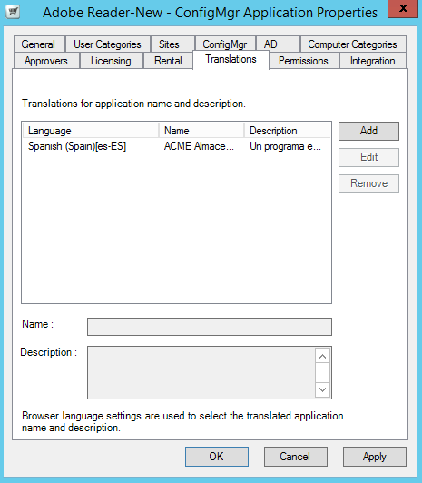Open the AD tab

click(270, 44)
